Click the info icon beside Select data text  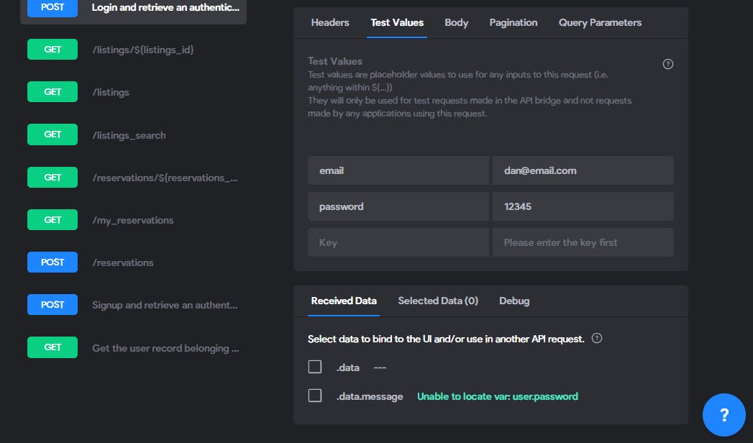pyautogui.click(x=596, y=338)
